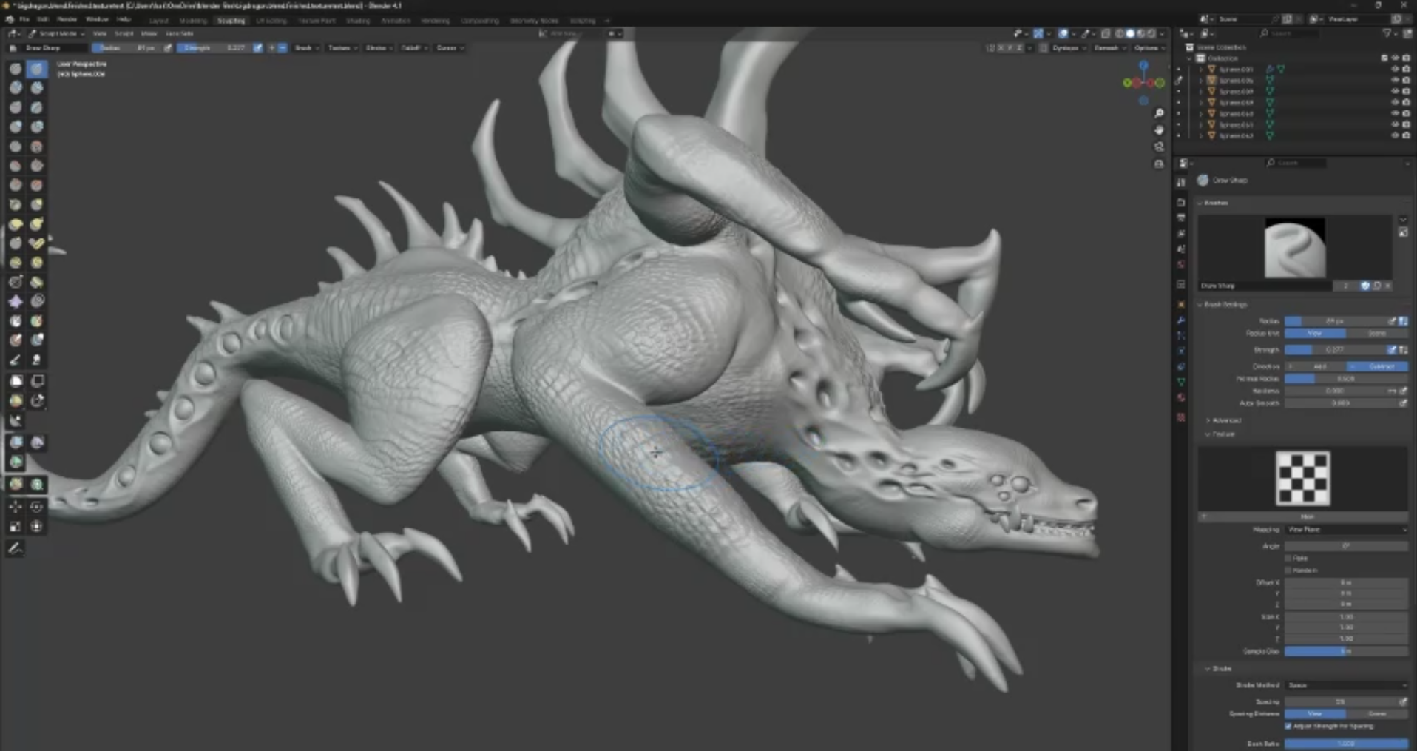Open the Stroke Method dropdown
The height and width of the screenshot is (751, 1417).
click(x=1346, y=686)
